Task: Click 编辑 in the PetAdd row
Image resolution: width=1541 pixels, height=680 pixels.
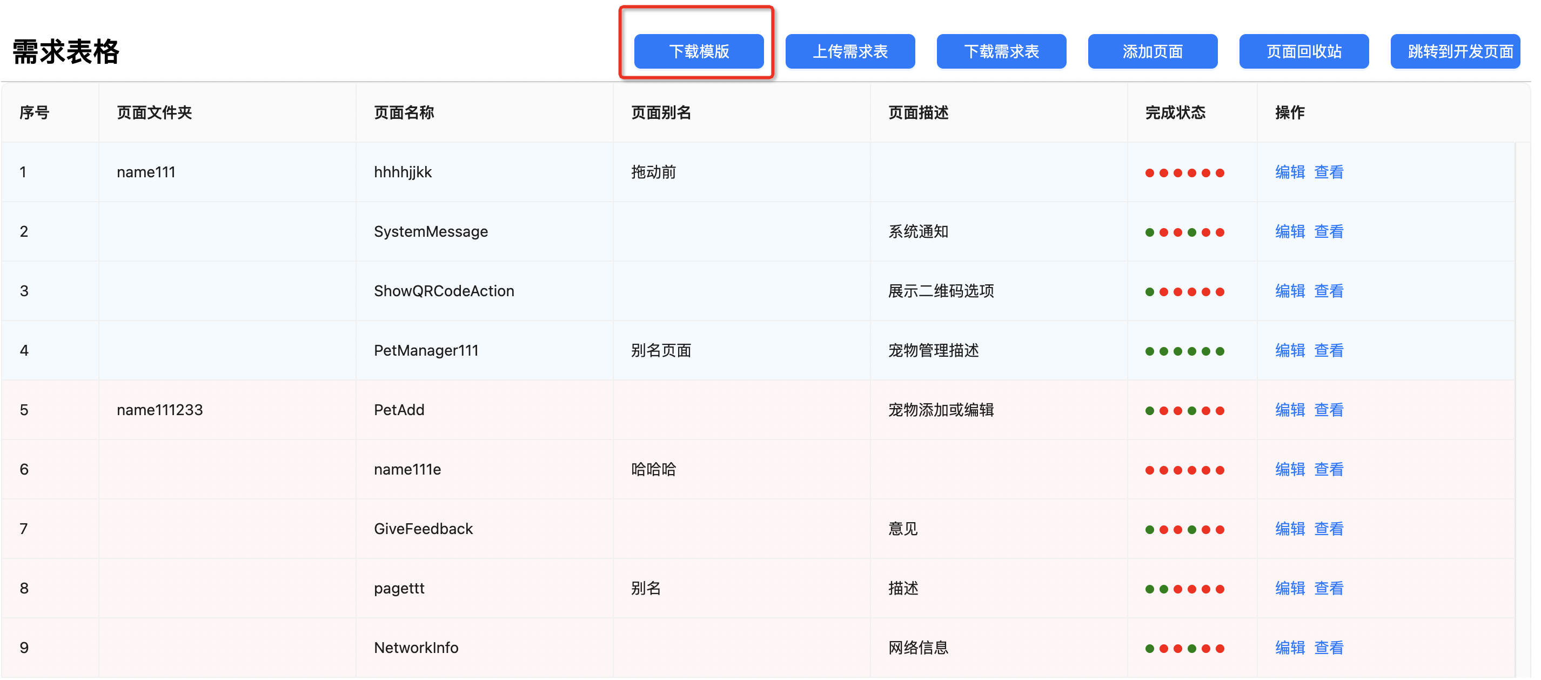Action: click(1289, 410)
